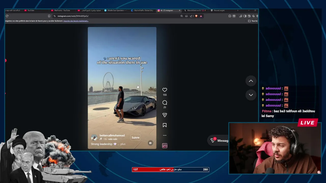Go to previous reel with up chevron
Screen dimensions: 326x183
(x=251, y=81)
